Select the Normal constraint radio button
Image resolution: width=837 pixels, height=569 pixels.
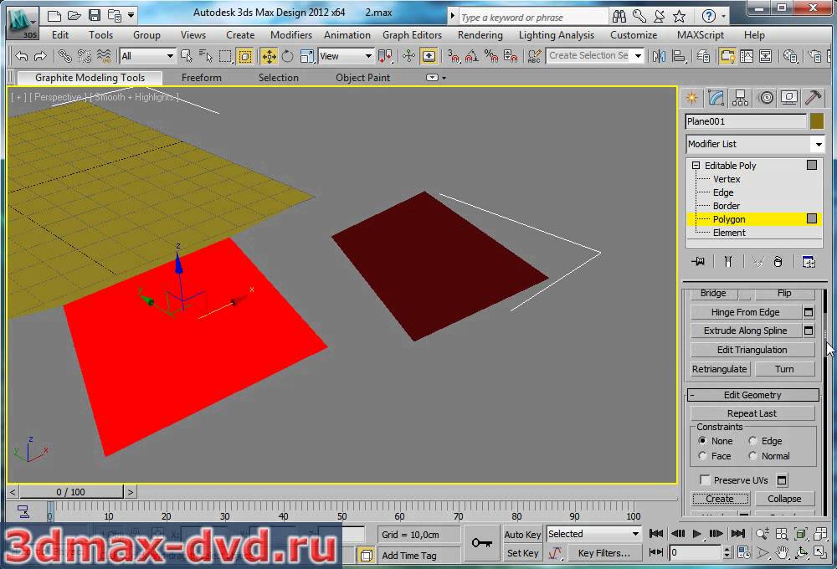pos(752,456)
